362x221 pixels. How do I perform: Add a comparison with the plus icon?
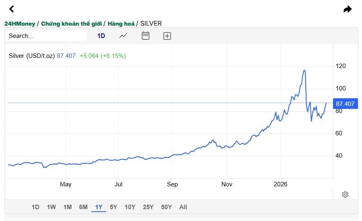pos(167,36)
